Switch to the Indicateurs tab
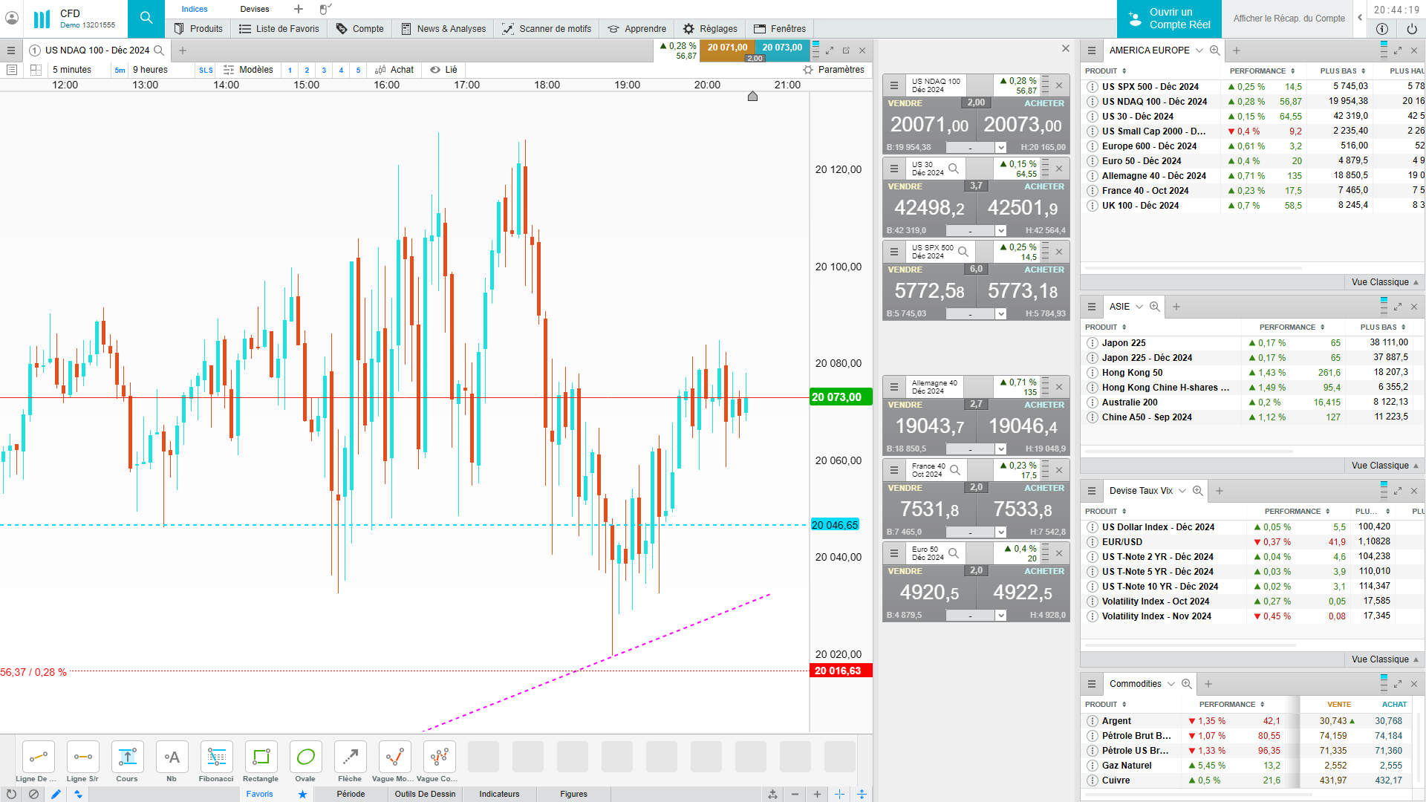The height and width of the screenshot is (802, 1426). (x=499, y=794)
